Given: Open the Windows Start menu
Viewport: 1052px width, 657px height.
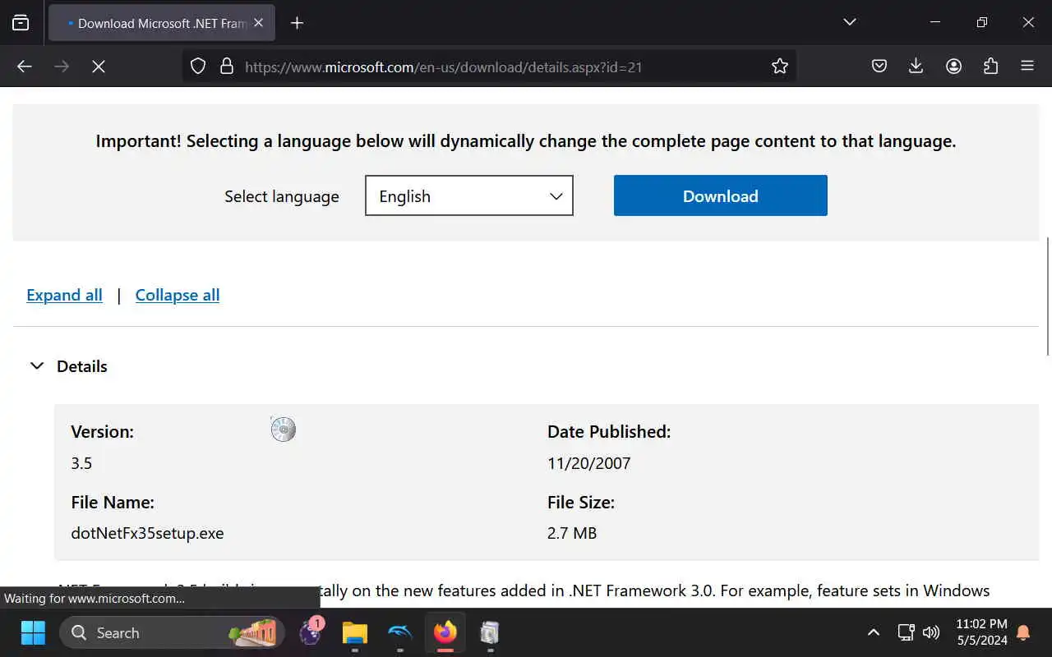Looking at the screenshot, I should [33, 632].
